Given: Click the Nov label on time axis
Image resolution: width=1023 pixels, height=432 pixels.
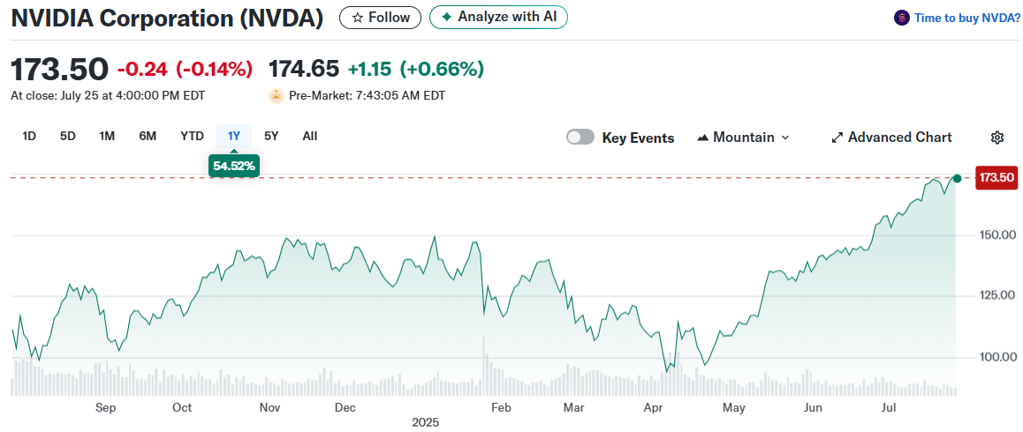Looking at the screenshot, I should tap(269, 408).
